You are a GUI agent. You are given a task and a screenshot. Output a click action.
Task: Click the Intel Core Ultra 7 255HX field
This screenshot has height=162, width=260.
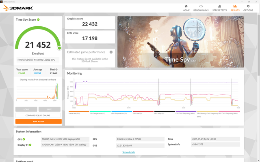(140, 139)
